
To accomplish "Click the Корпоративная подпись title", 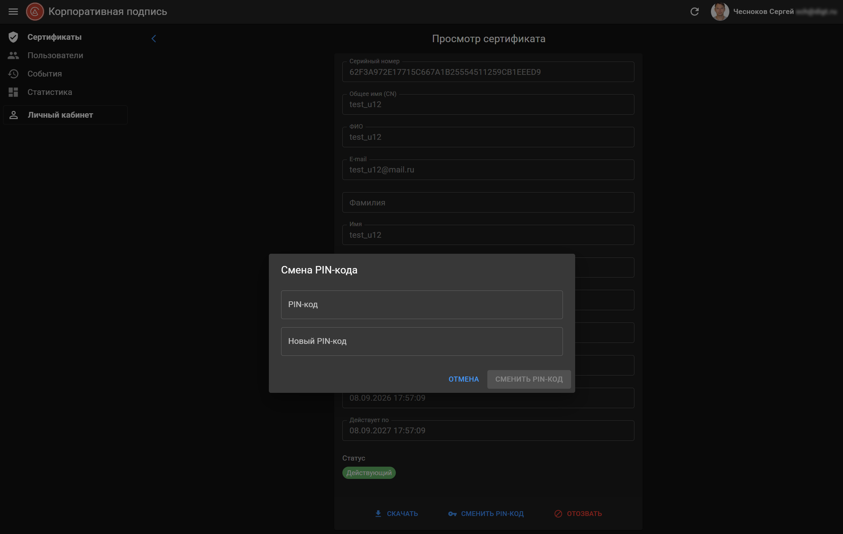I will (108, 12).
